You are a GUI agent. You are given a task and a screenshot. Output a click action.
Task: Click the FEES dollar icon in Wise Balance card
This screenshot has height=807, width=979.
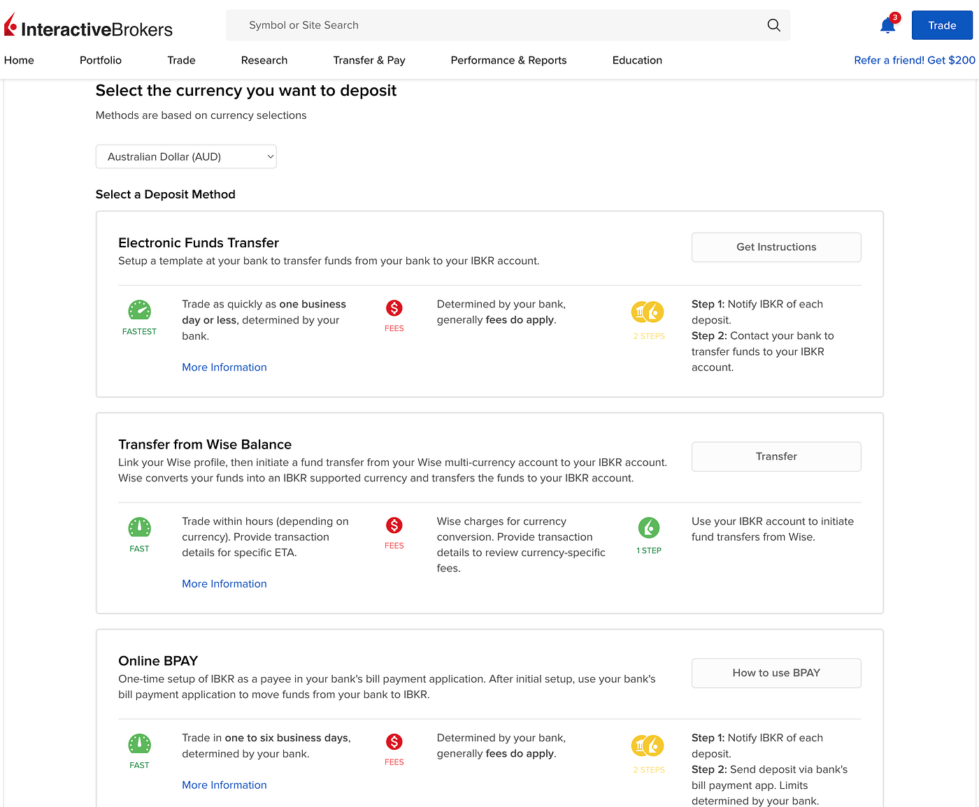[x=394, y=525]
